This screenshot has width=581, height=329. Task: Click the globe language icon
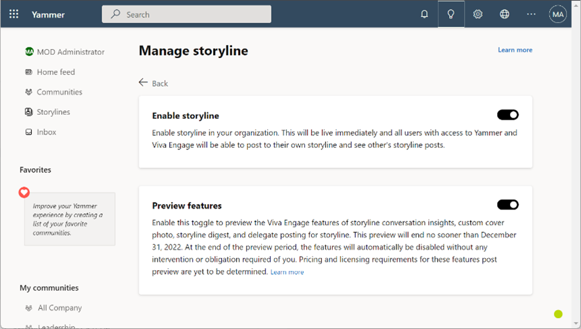(x=505, y=14)
